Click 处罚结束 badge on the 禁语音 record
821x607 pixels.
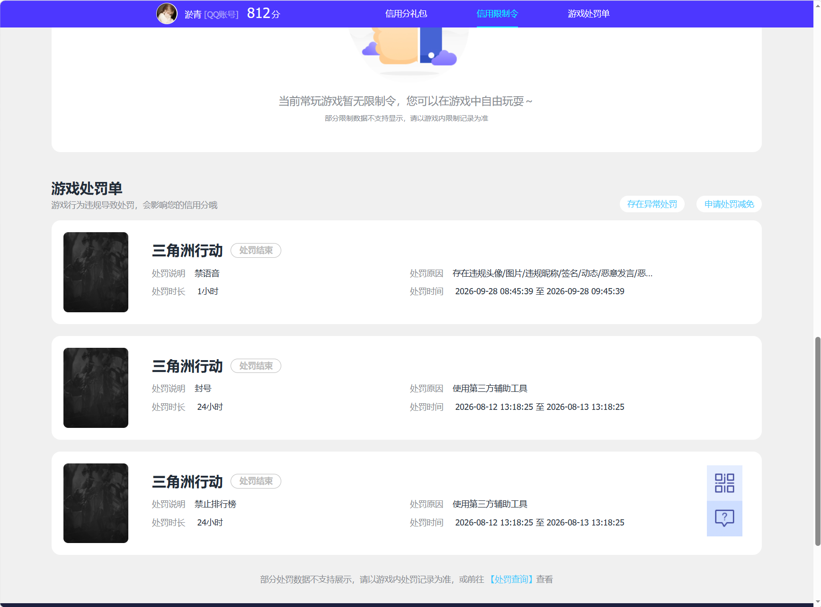point(256,250)
